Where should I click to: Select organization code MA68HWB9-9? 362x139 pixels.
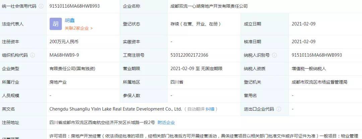point(64,55)
